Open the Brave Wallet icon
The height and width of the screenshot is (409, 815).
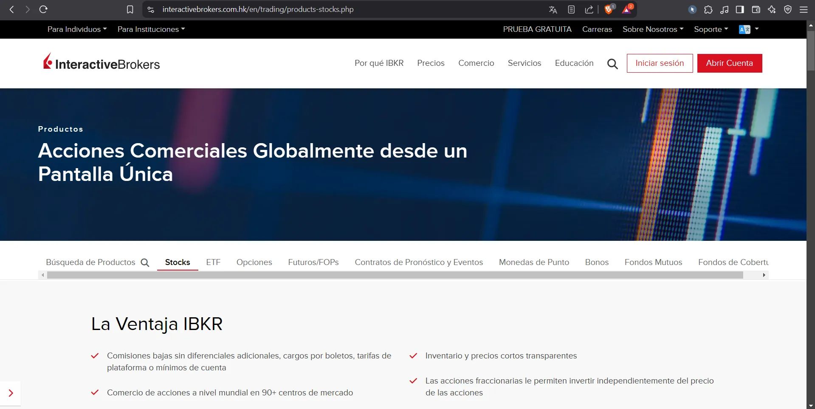pyautogui.click(x=756, y=9)
